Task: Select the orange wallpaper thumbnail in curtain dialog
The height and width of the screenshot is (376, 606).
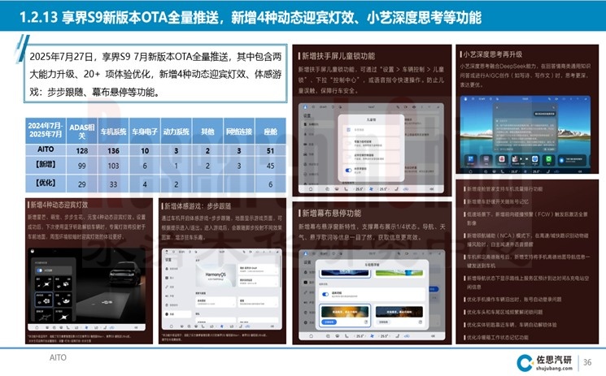Action: click(x=345, y=312)
